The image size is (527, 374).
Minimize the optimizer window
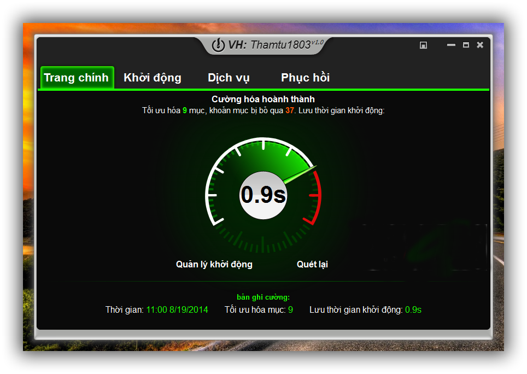(451, 45)
